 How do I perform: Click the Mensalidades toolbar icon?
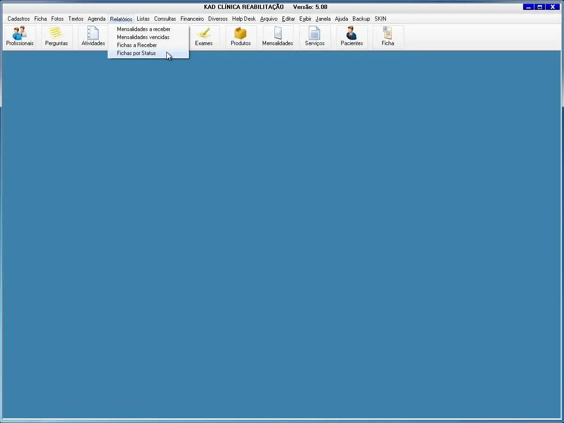(277, 37)
